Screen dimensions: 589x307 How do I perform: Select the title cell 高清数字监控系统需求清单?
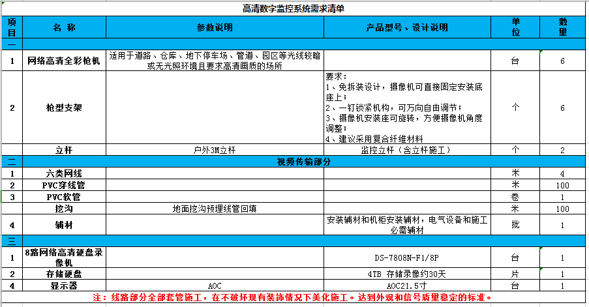click(x=294, y=8)
